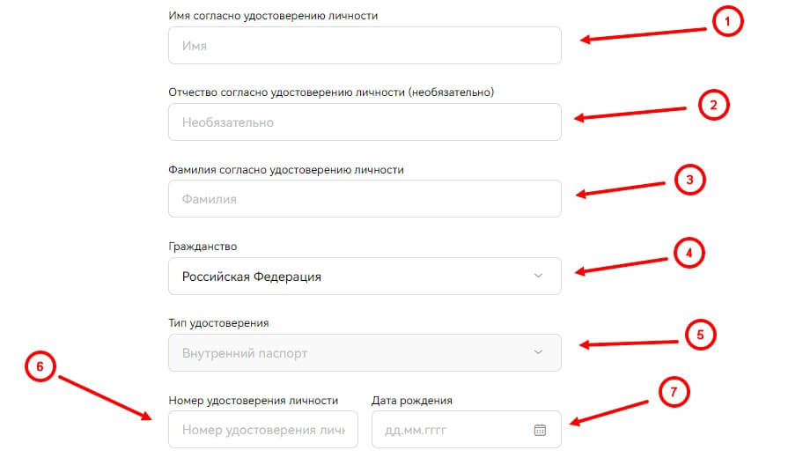
Task: Select the red annotation circle numbered 3
Action: tap(690, 180)
